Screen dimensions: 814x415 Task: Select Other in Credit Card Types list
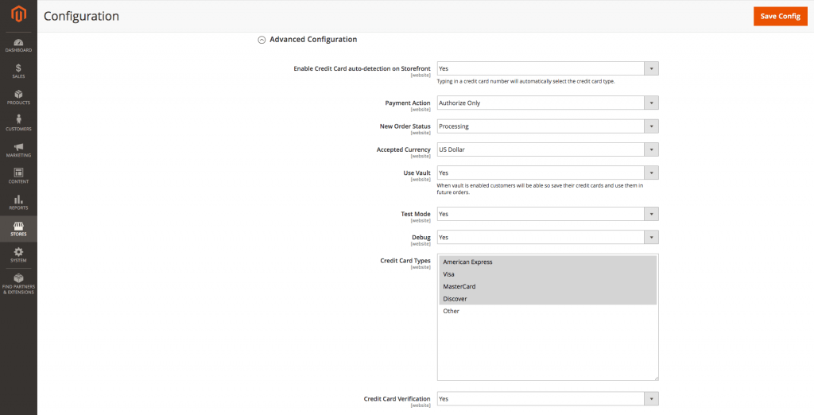click(452, 311)
